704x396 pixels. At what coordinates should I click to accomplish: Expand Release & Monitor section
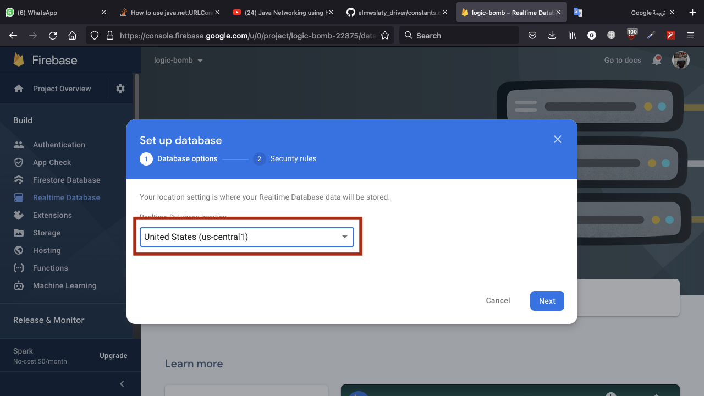click(49, 320)
